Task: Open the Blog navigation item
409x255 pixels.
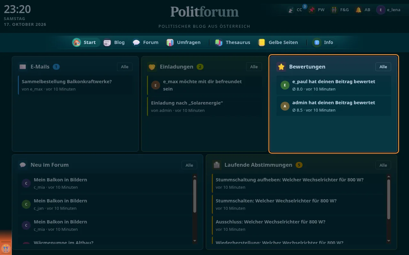Action: click(115, 42)
